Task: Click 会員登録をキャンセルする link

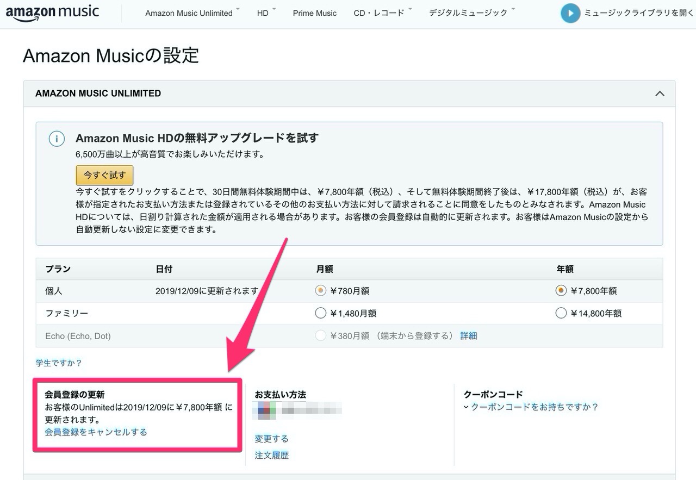Action: (x=96, y=432)
